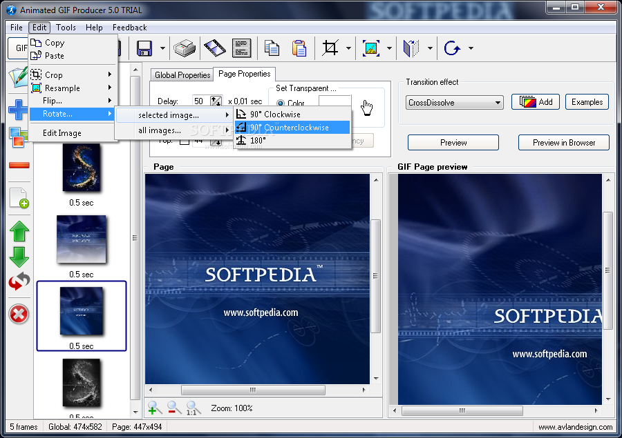Select the 'all images...' submenu item
Viewport: 622px width, 438px height.
coord(173,130)
